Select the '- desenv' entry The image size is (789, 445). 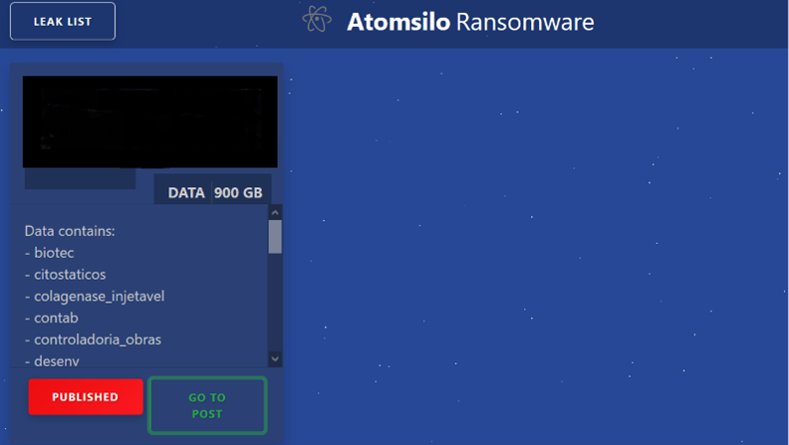52,361
